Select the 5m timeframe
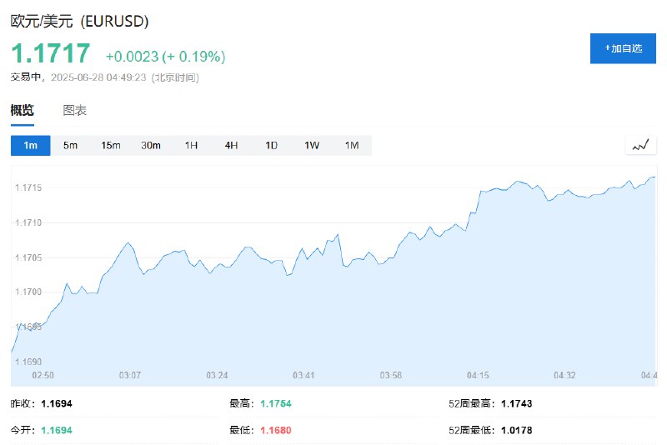This screenshot has width=667, height=445. [x=71, y=145]
